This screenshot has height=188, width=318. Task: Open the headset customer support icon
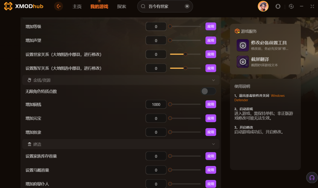(312, 178)
